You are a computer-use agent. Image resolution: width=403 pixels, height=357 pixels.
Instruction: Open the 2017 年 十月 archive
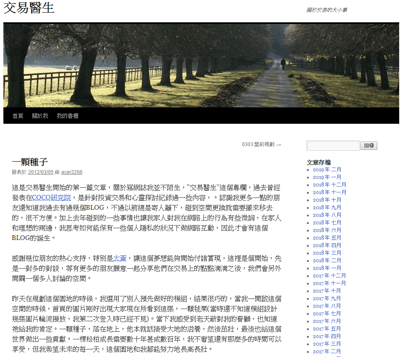[327, 291]
